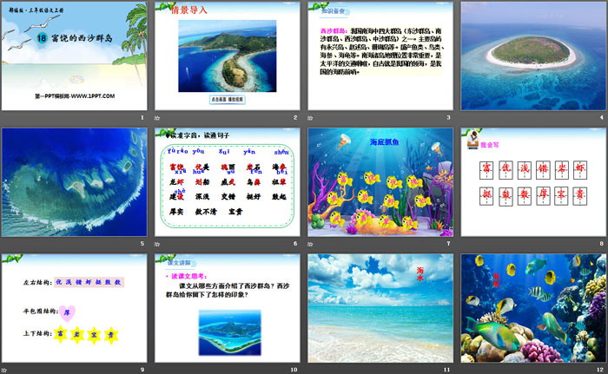
Task: Open slide 10 with reading question text
Action: coord(228,308)
